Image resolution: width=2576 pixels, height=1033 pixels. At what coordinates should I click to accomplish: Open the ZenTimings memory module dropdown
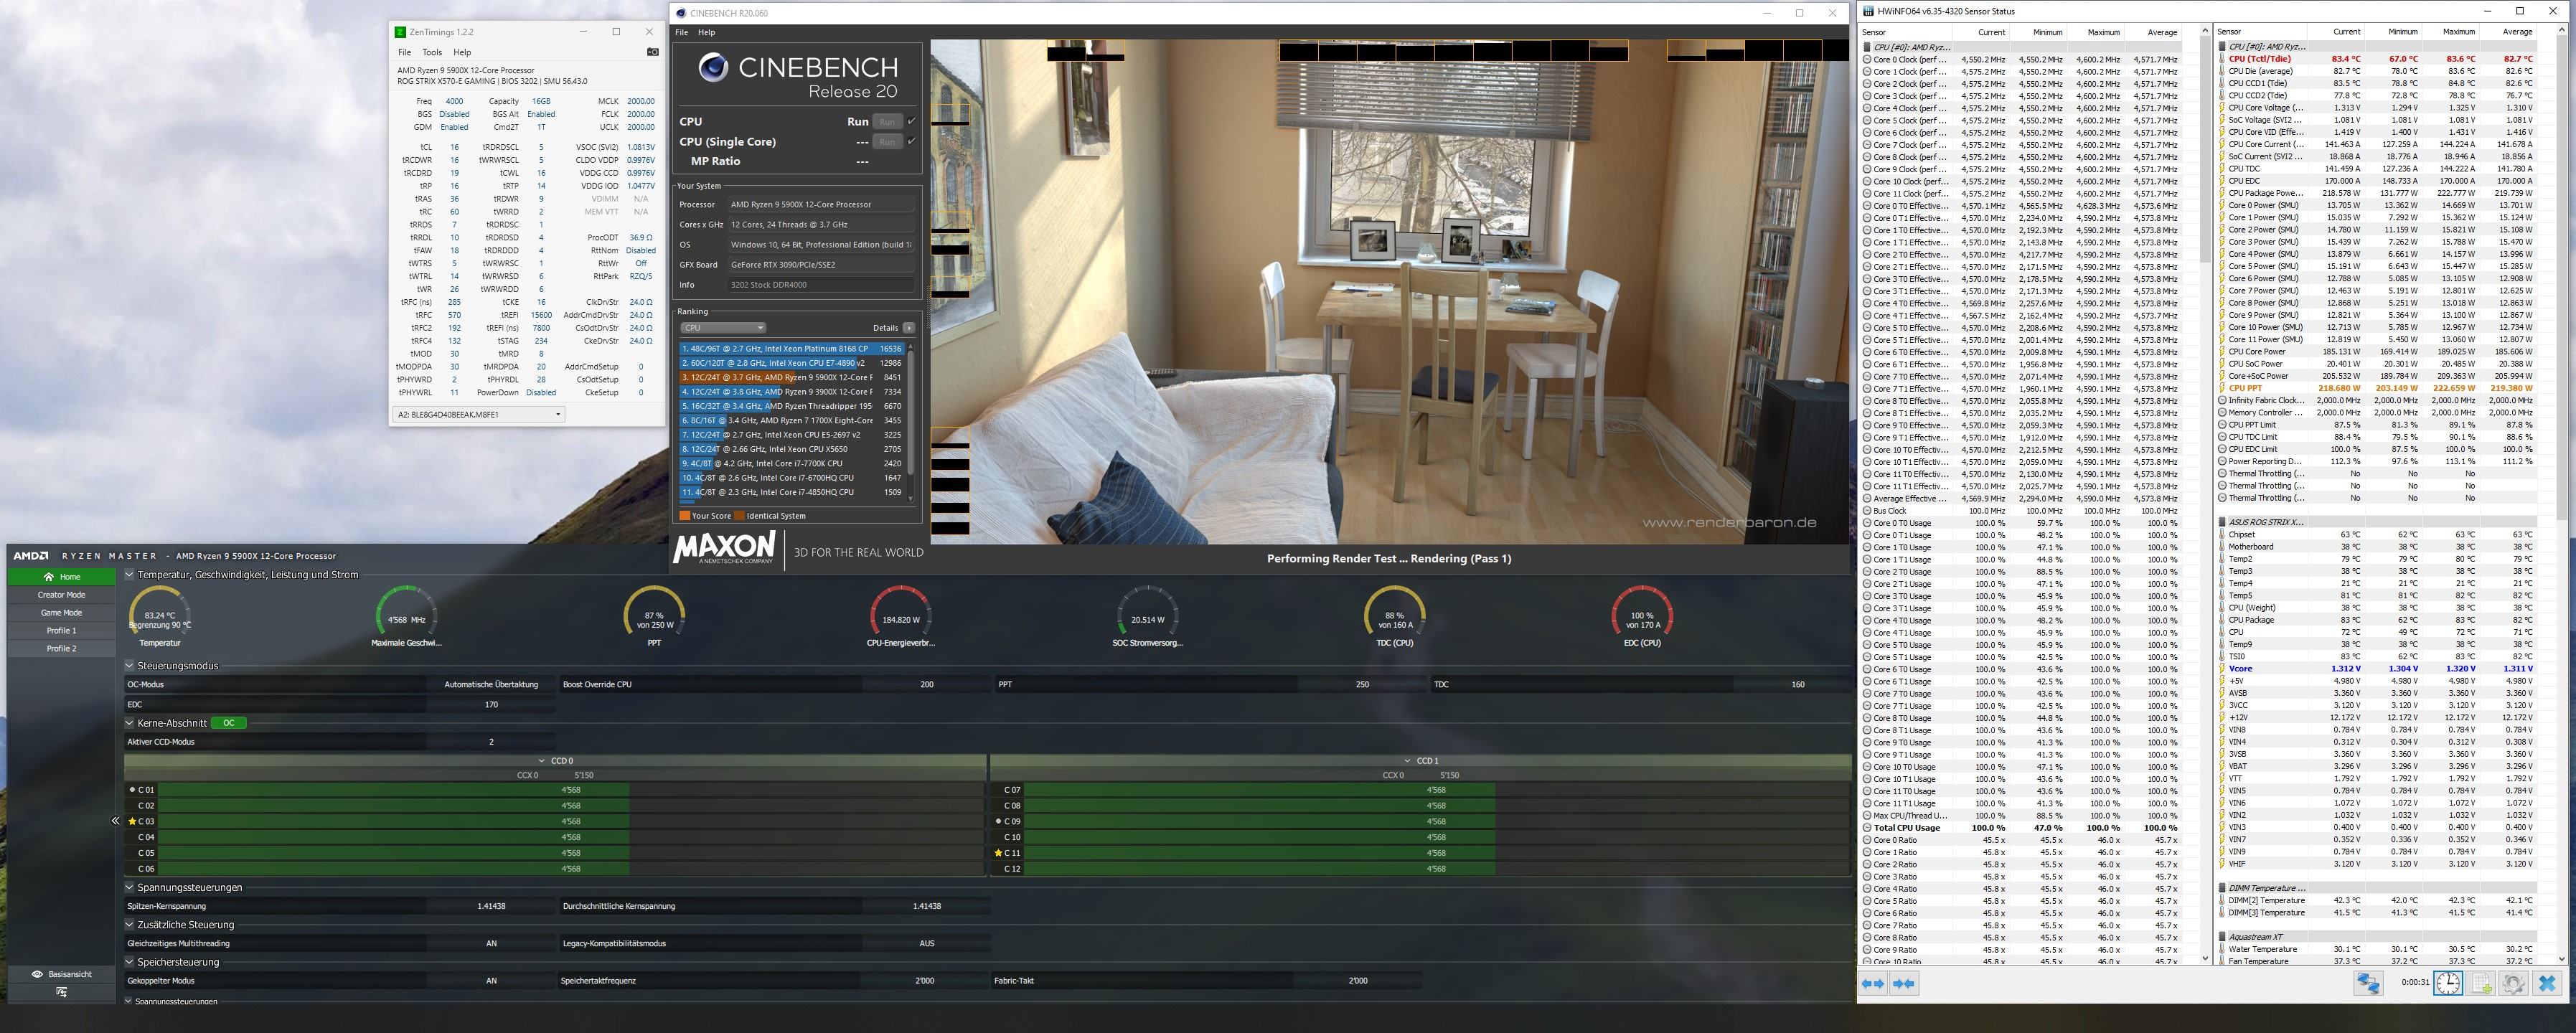[x=478, y=414]
